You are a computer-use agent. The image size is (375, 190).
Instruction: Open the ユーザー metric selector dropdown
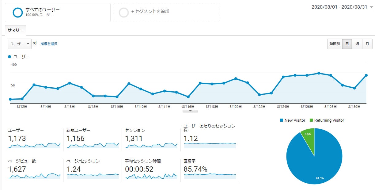pyautogui.click(x=20, y=44)
